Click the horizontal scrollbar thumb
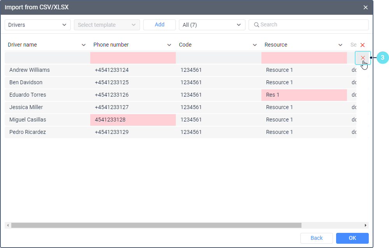The height and width of the screenshot is (248, 389). 156,225
